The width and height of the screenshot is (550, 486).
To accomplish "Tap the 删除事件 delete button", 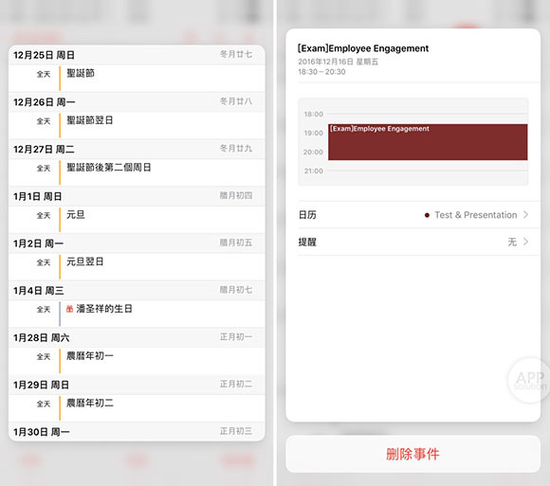I will (412, 454).
